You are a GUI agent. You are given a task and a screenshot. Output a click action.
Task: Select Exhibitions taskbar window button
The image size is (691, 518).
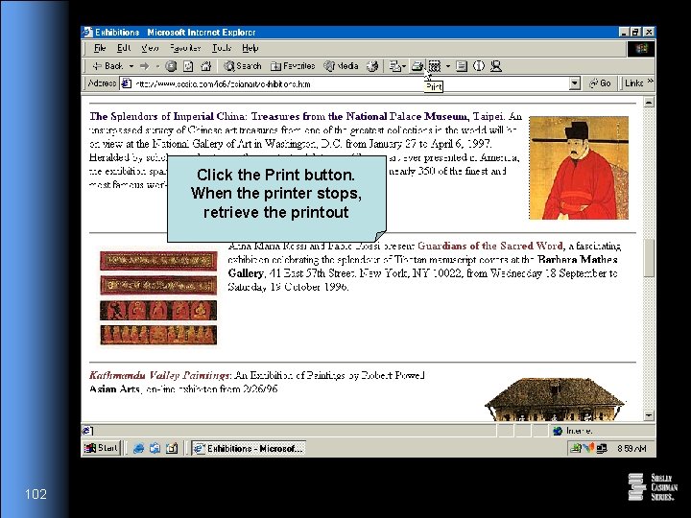click(x=249, y=448)
